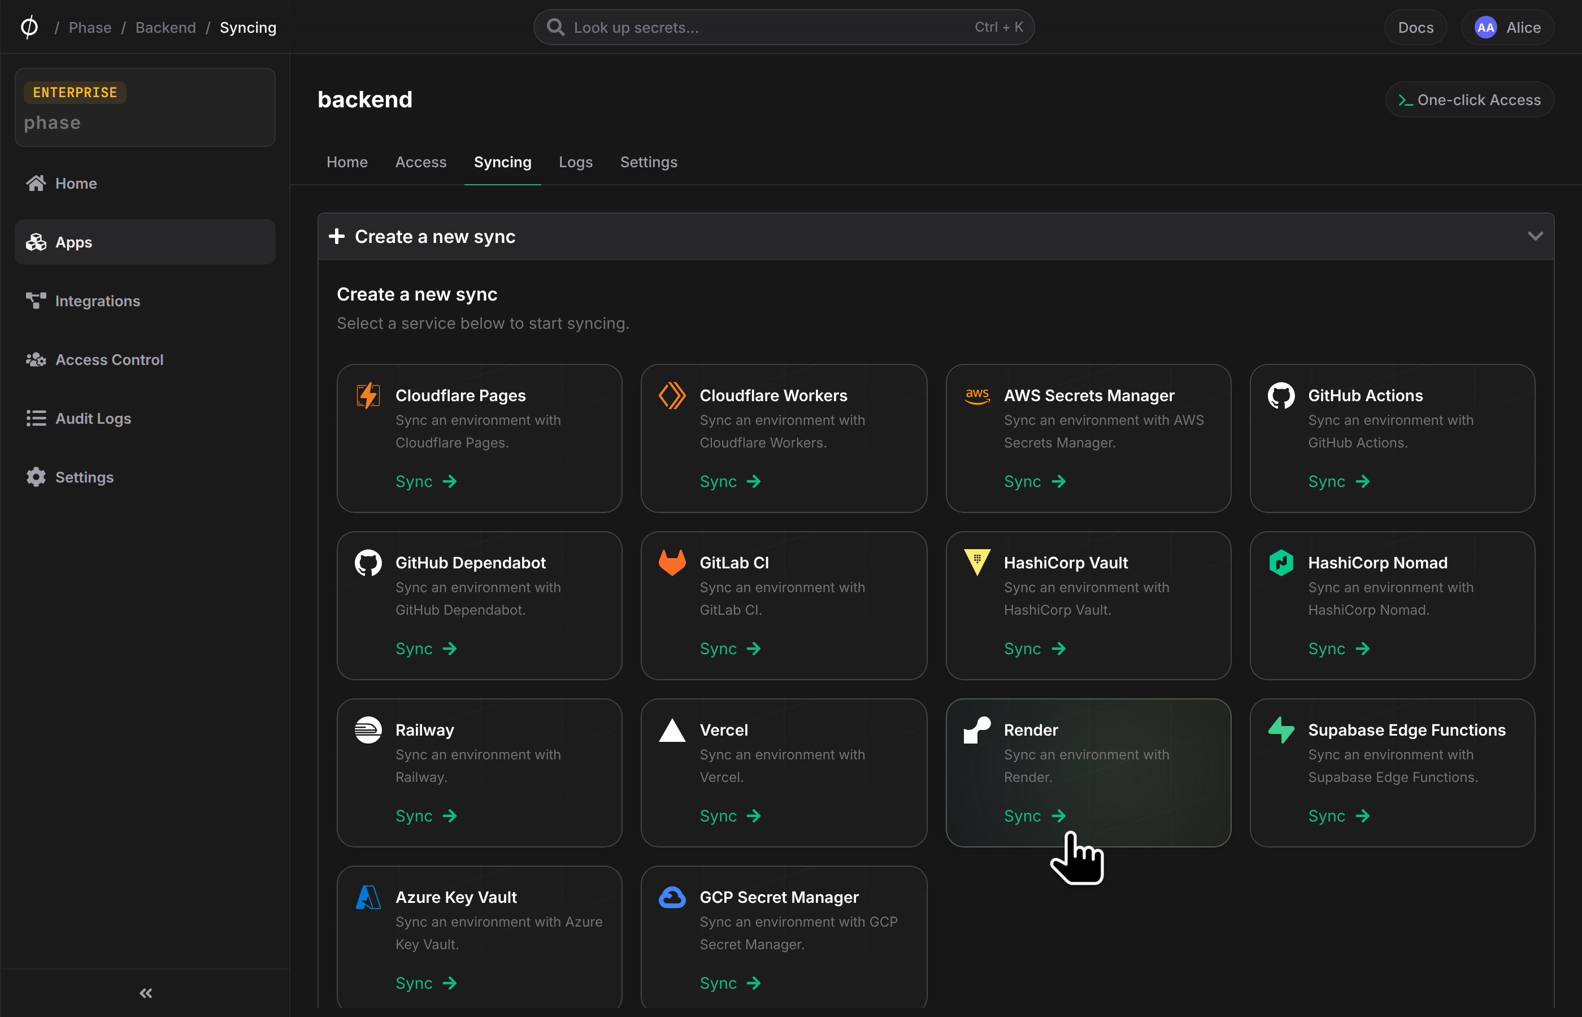Click the Azure Key Vault logo icon

pos(368,897)
